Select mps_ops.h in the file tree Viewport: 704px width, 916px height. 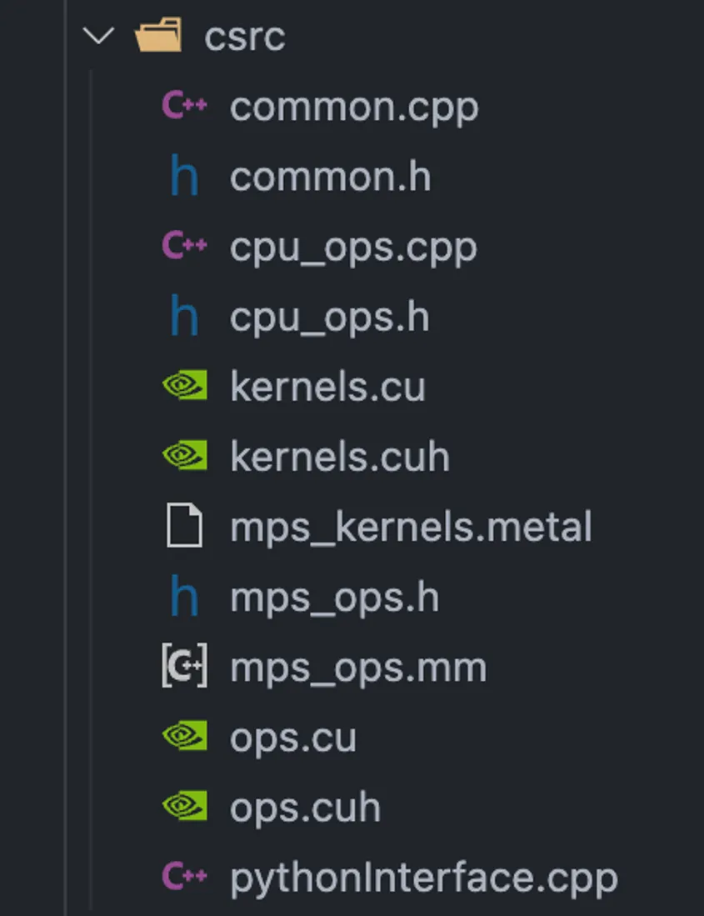(x=334, y=598)
